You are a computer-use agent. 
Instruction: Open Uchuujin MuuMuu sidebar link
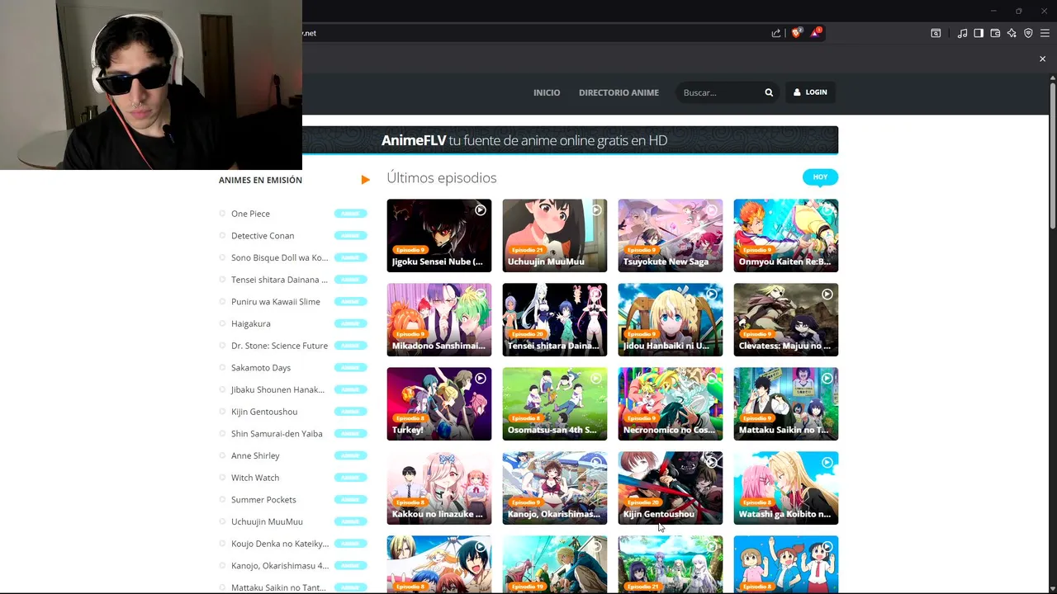pos(267,521)
